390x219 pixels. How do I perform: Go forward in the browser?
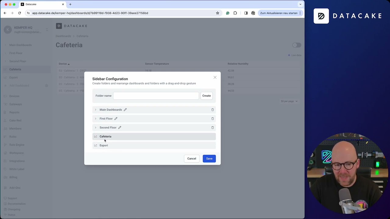[12, 13]
